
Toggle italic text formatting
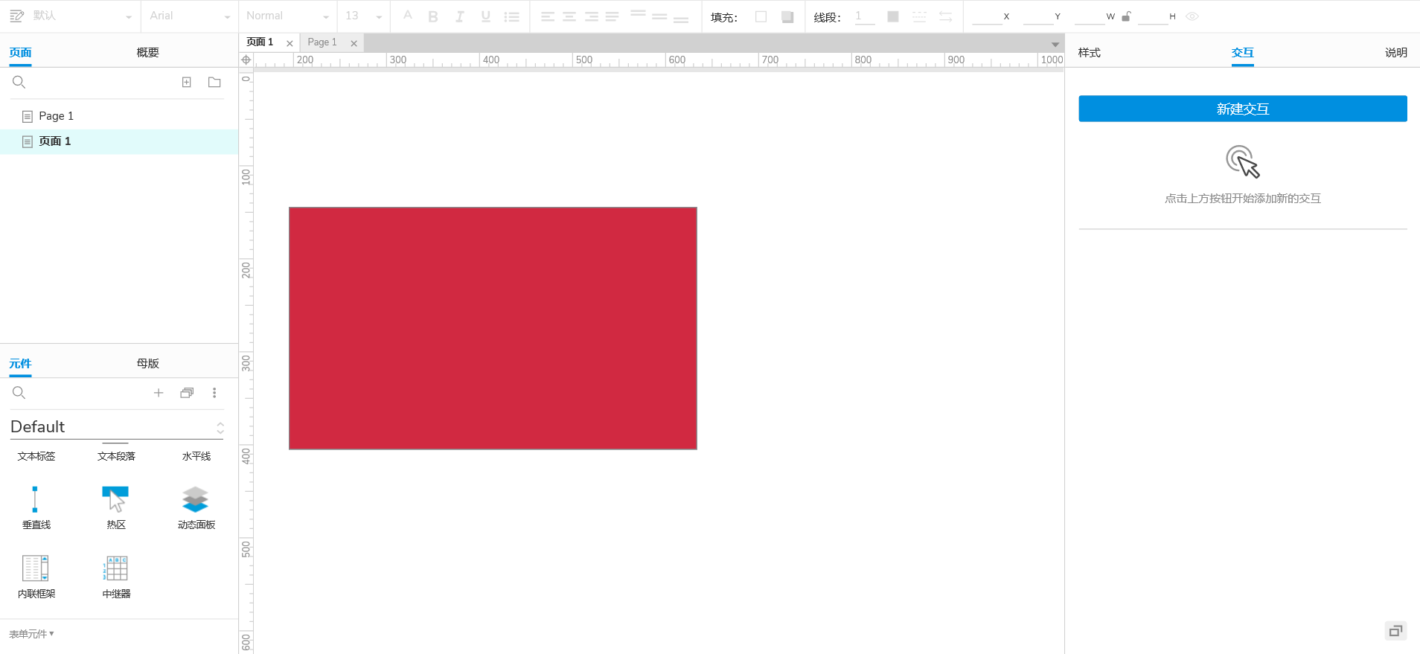(x=460, y=16)
